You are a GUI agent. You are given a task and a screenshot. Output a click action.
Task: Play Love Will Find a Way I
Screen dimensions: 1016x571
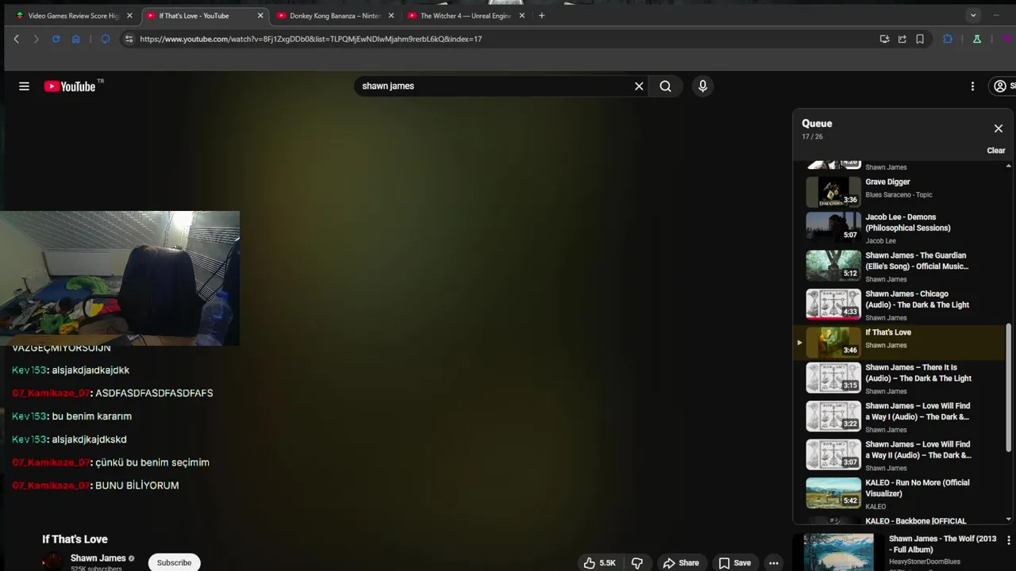[x=899, y=416]
